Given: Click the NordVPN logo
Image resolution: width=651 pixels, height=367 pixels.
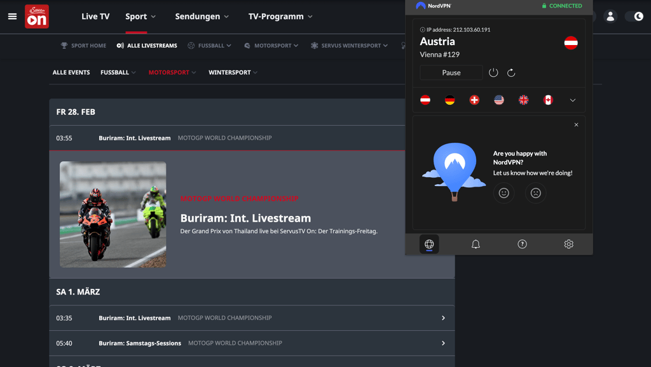Looking at the screenshot, I should pyautogui.click(x=433, y=6).
